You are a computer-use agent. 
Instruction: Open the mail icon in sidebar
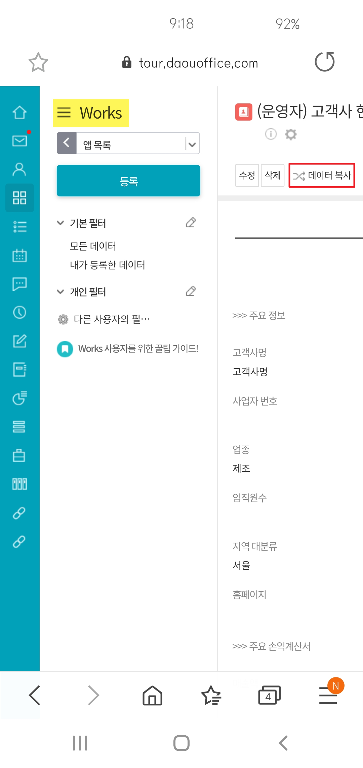pos(19,141)
